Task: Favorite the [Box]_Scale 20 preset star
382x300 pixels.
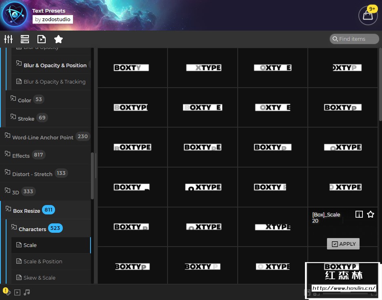Action: tap(371, 214)
